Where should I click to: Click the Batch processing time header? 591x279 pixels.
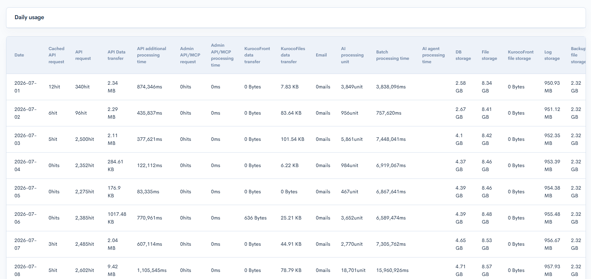point(393,55)
